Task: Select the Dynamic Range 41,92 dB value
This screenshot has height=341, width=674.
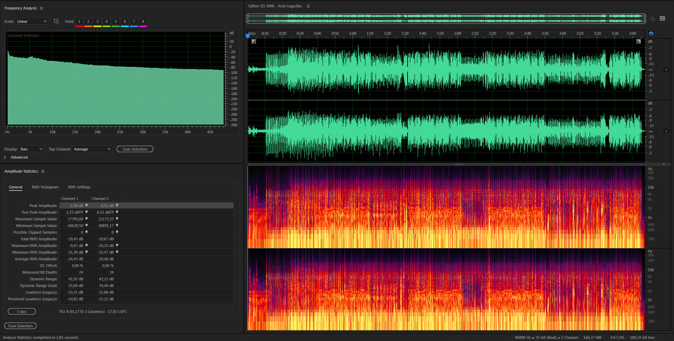Action: pos(77,279)
